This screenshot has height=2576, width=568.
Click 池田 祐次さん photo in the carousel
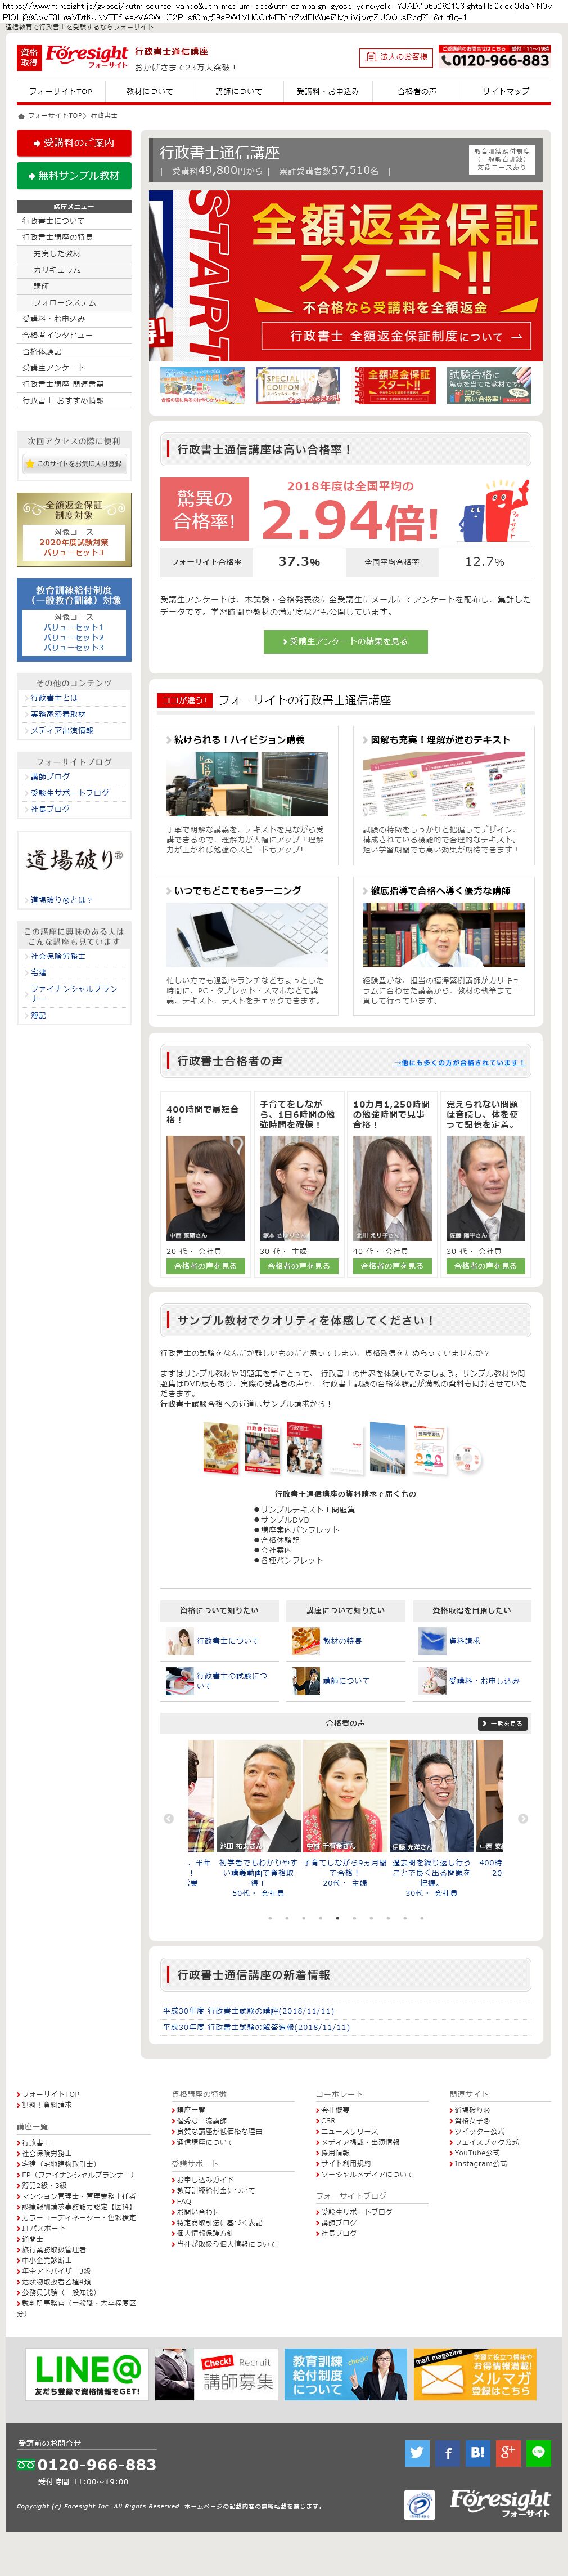(259, 1796)
